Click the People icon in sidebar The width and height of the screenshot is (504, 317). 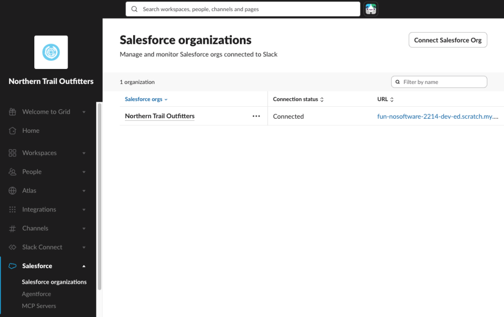coord(13,172)
